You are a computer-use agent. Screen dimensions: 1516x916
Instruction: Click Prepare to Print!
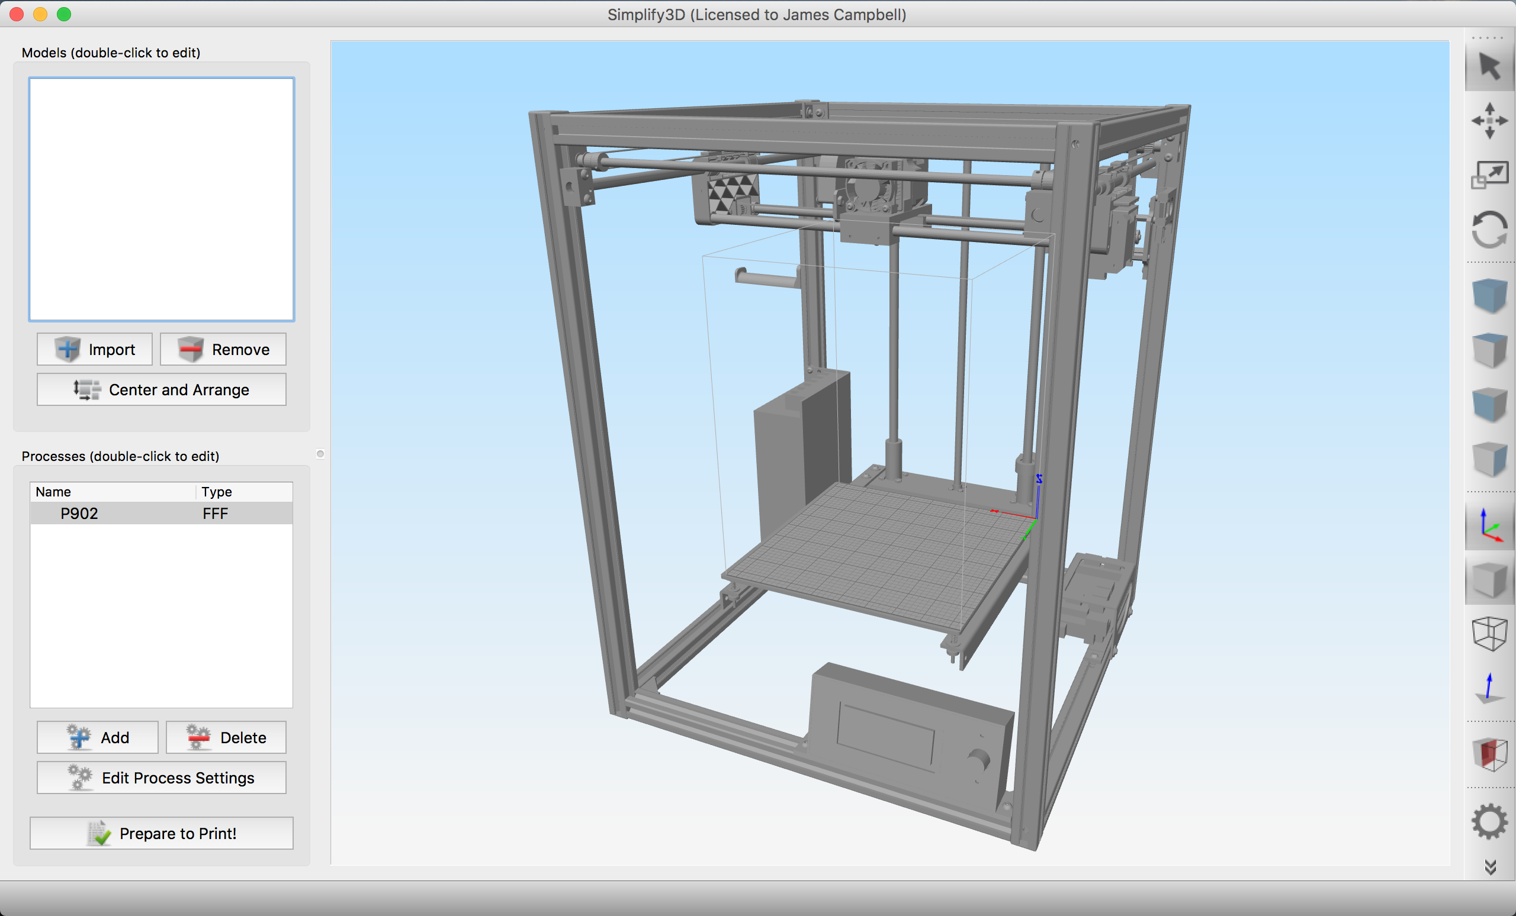point(162,833)
